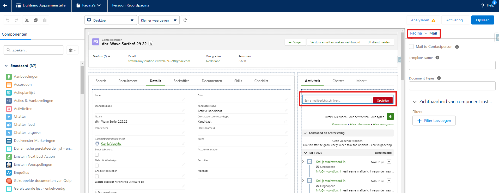The height and width of the screenshot is (193, 499).
Task: Toggle Gebruik WhatsApp checkbox
Action: [97, 165]
